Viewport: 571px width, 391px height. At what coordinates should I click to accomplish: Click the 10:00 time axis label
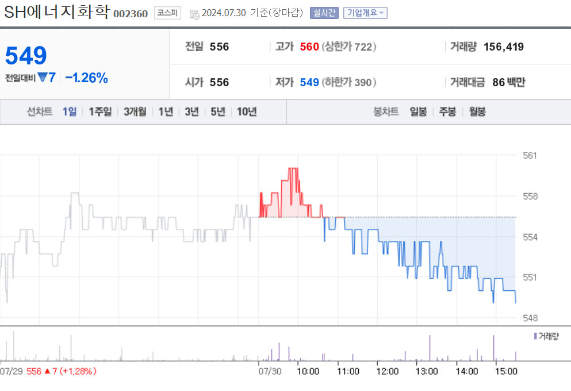coord(308,371)
